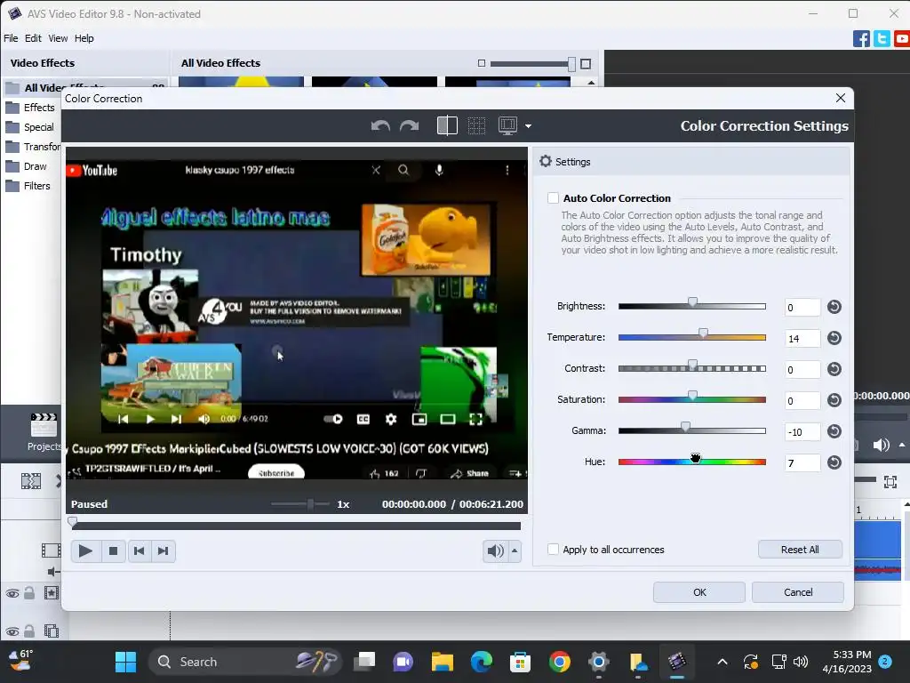Click the Saturation slider handle
The width and height of the screenshot is (910, 683).
click(x=692, y=396)
